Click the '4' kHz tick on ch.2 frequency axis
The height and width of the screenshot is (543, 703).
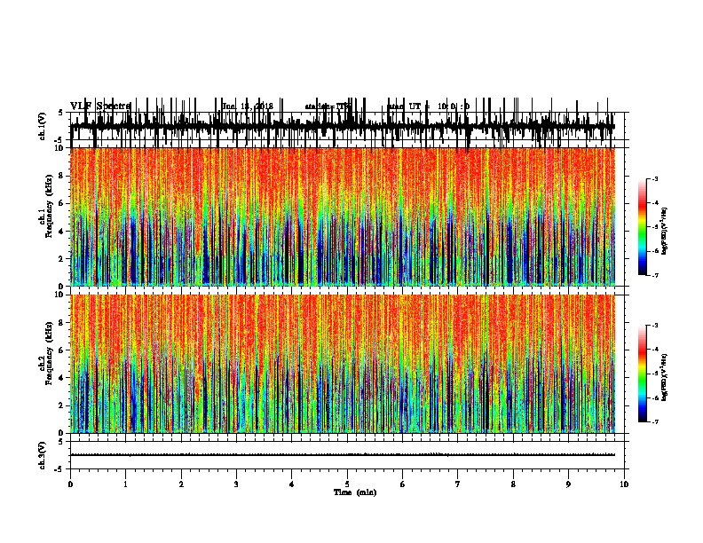(x=61, y=378)
